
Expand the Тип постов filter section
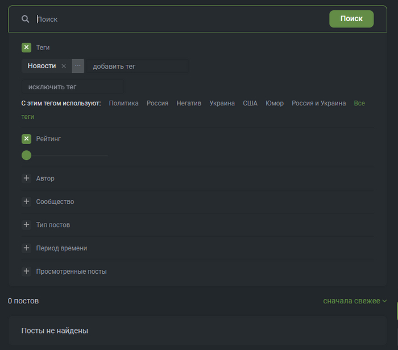26,225
